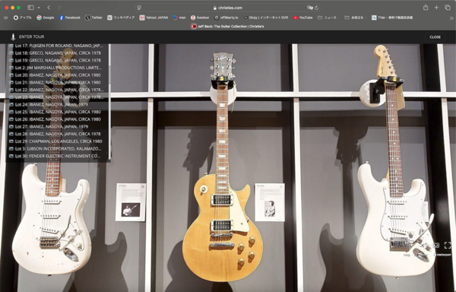Open a new tab with the plus icon
Viewport: 456px width, 292px height.
point(436,8)
